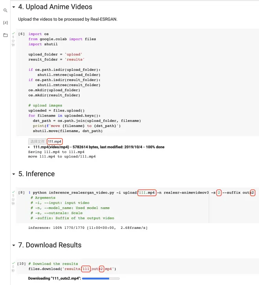Click the 'from google.colab import files' line
The width and height of the screenshot is (259, 285).
(x=62, y=39)
